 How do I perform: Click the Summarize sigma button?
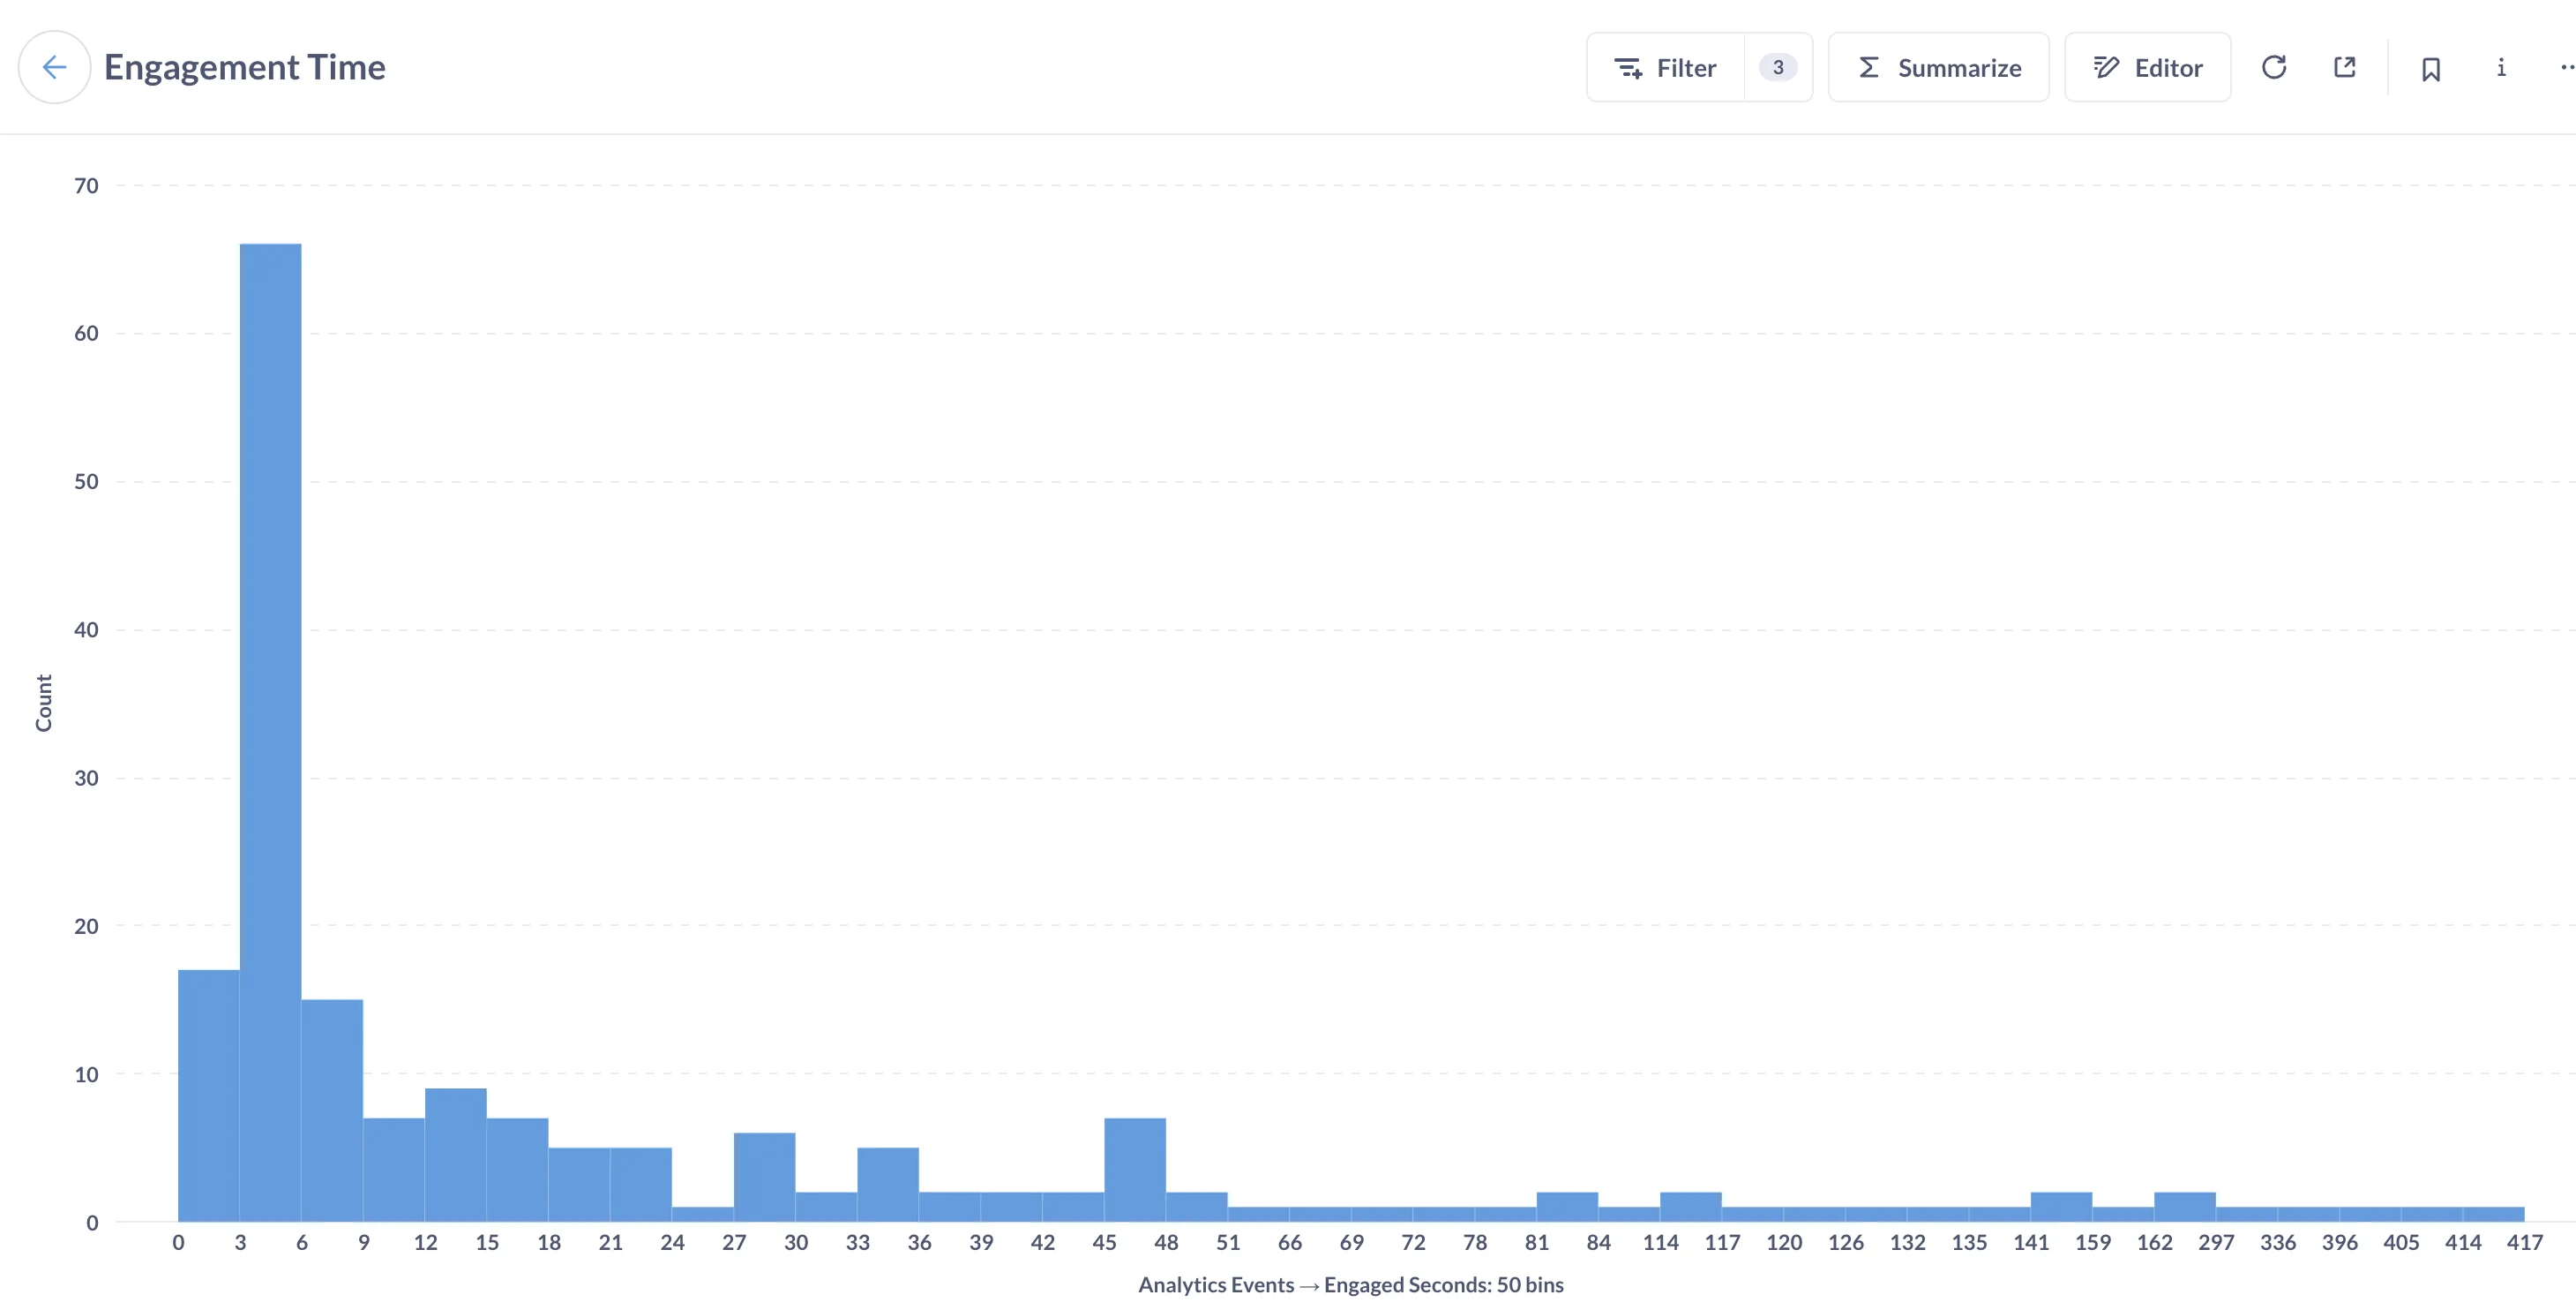click(1938, 67)
